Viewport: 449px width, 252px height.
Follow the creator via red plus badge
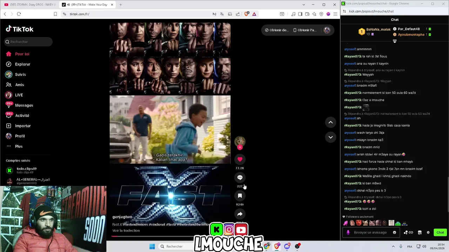tap(240, 147)
